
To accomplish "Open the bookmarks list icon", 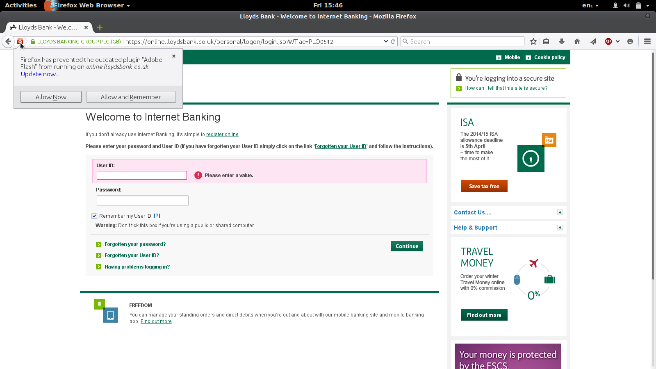I will pyautogui.click(x=546, y=41).
